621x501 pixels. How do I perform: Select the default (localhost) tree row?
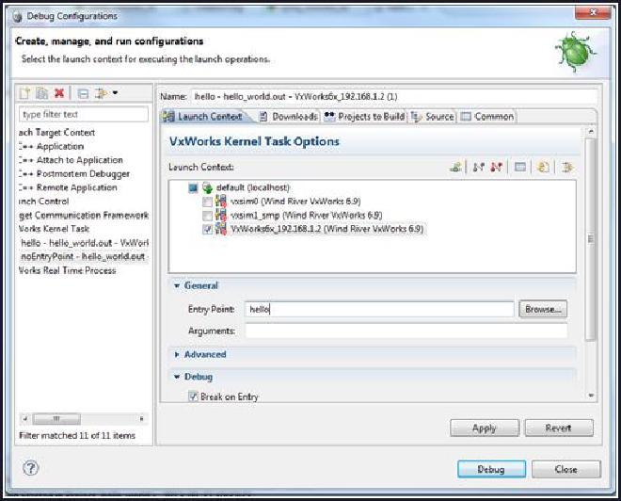pos(253,187)
